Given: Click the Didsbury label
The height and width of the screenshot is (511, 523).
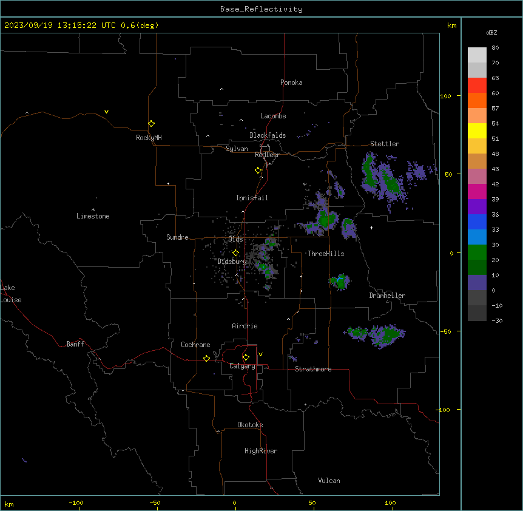Looking at the screenshot, I should (232, 262).
